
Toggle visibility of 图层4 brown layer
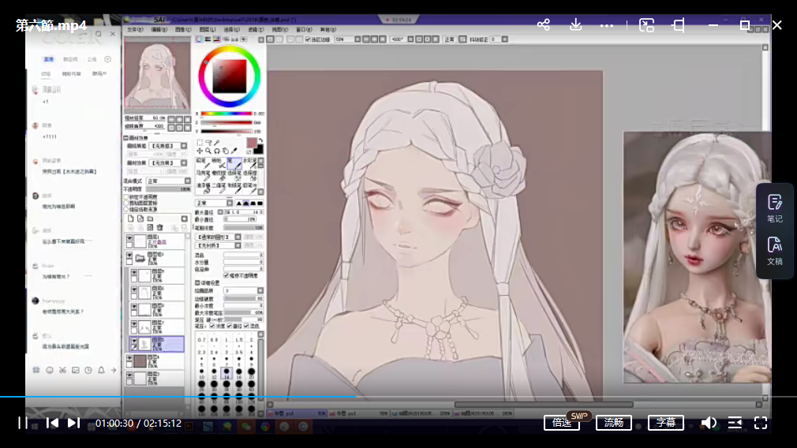(129, 358)
